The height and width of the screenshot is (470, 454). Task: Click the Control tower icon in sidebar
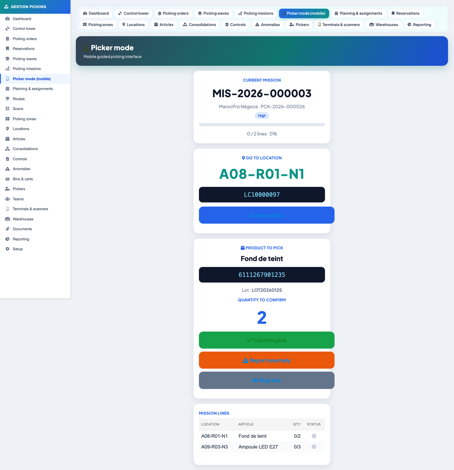click(8, 29)
